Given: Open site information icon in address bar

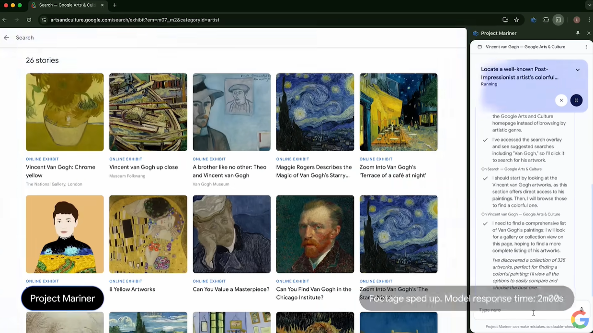Looking at the screenshot, I should pos(44,20).
